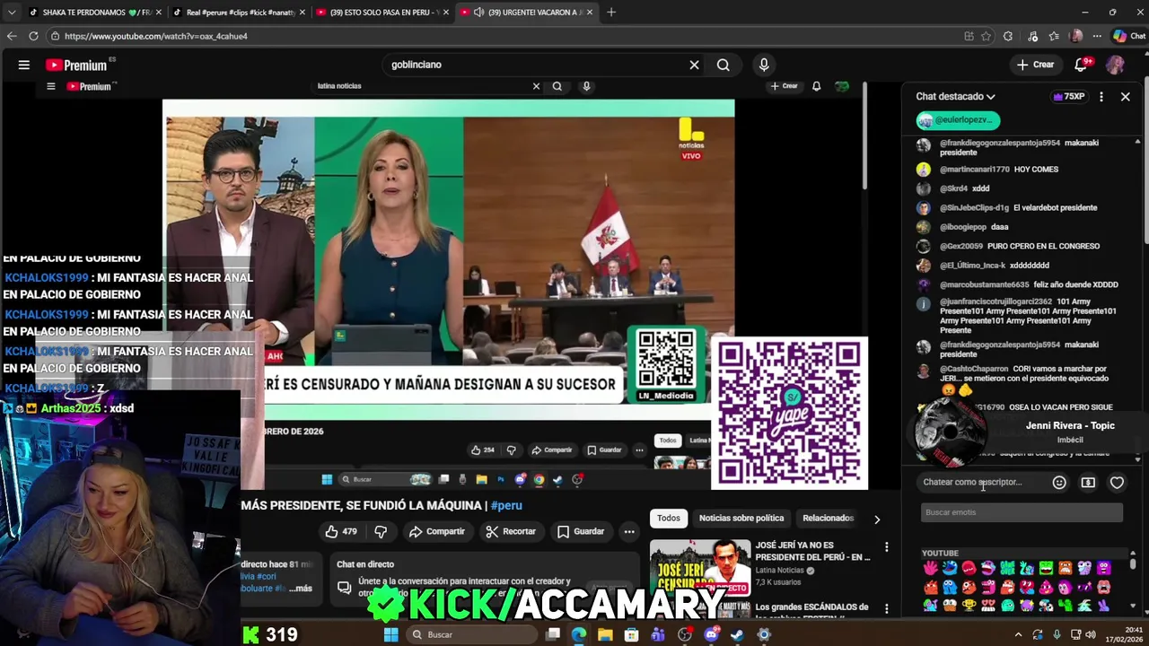Open File Explorer on taskbar
Viewport: 1149px width, 646px height.
point(606,634)
